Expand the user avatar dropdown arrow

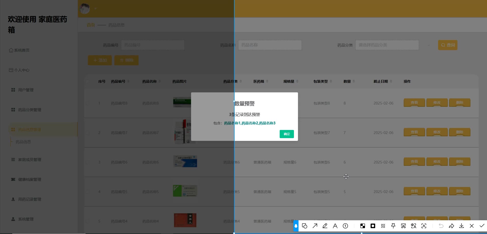point(96,9)
